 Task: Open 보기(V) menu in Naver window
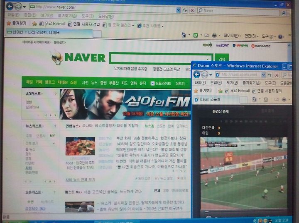[47, 15]
